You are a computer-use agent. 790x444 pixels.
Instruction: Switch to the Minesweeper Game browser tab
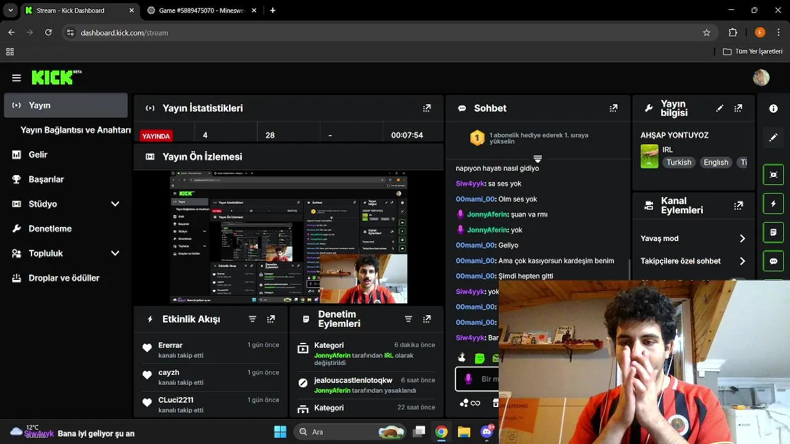tap(201, 10)
